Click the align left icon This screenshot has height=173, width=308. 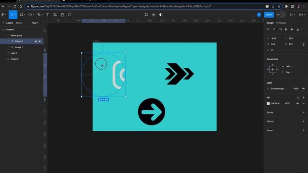click(268, 29)
